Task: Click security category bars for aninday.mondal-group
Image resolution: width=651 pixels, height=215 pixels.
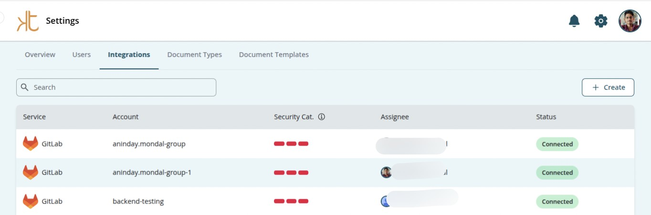Action: click(291, 144)
